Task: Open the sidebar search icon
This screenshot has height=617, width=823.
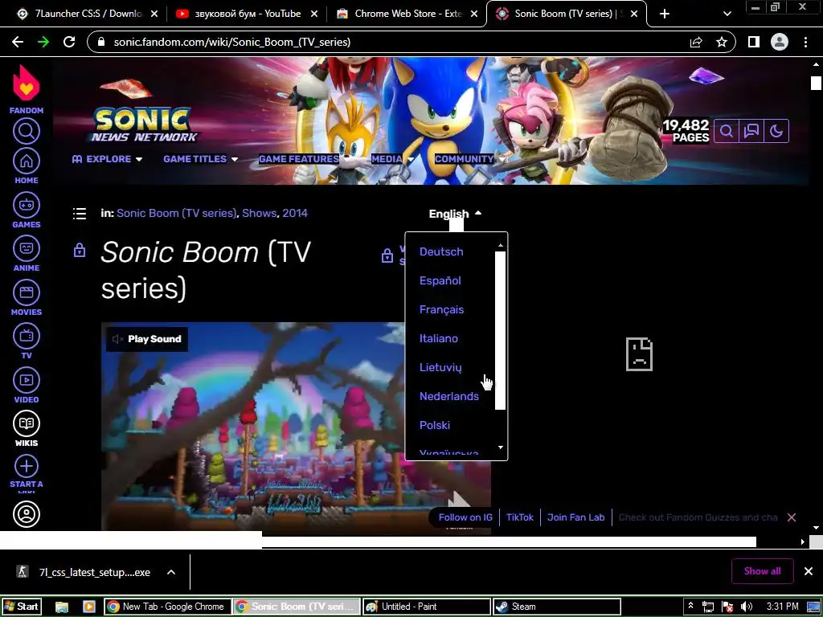Action: pos(27,131)
